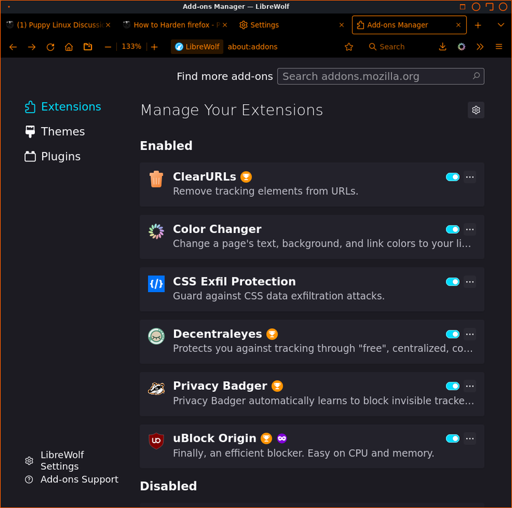Click the folder icon next to home button

[x=88, y=47]
